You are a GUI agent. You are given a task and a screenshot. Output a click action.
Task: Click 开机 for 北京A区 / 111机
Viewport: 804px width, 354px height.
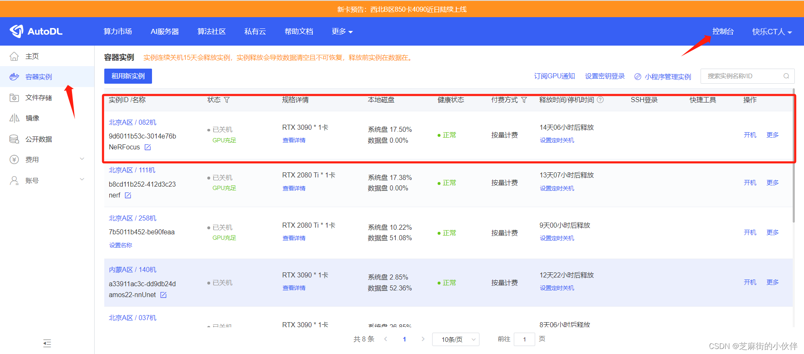pyautogui.click(x=750, y=182)
